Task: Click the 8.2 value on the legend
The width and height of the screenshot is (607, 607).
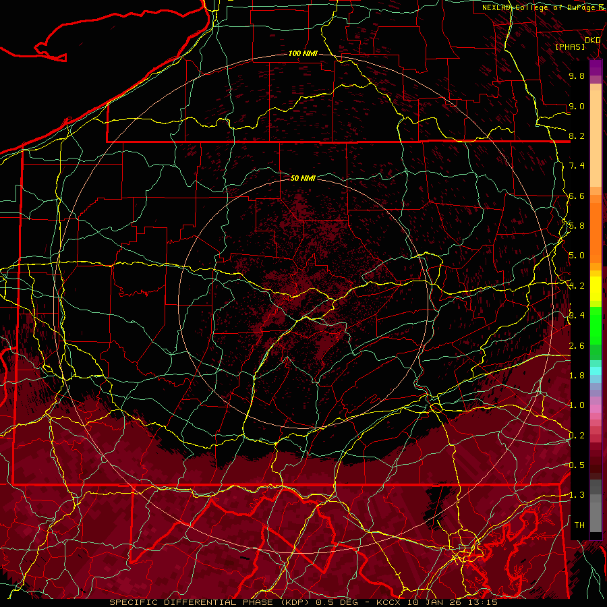Action: pos(577,136)
